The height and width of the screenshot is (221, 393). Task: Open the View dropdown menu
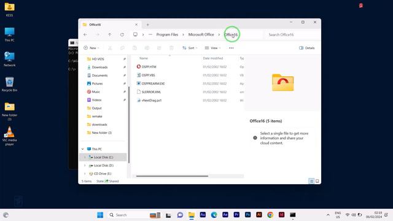(x=212, y=48)
